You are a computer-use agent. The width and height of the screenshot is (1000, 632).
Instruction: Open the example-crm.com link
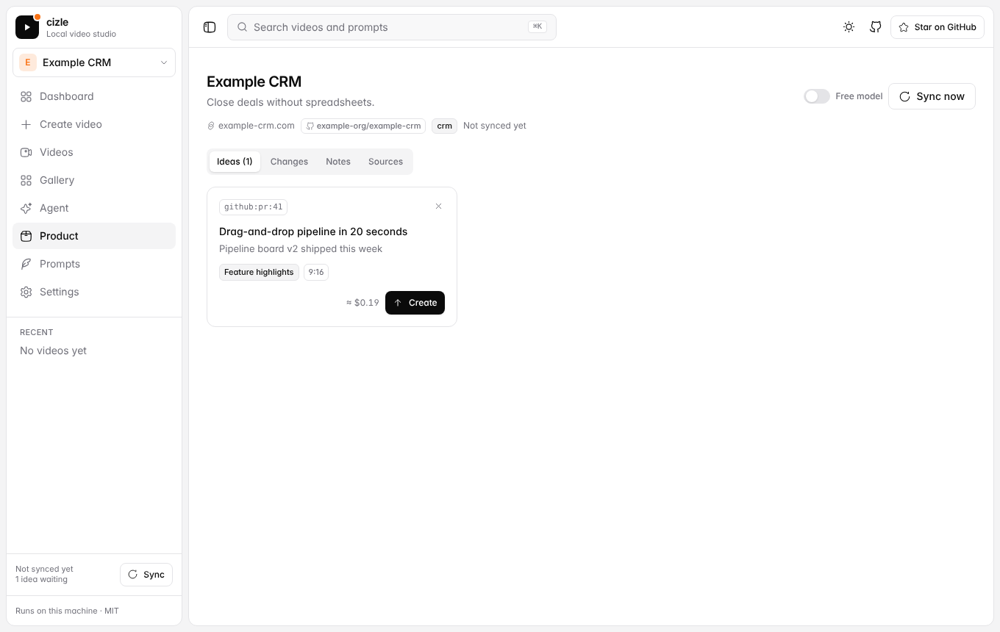point(251,126)
